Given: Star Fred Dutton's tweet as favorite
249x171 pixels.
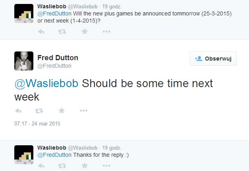Looking at the screenshot, I should (61, 111).
